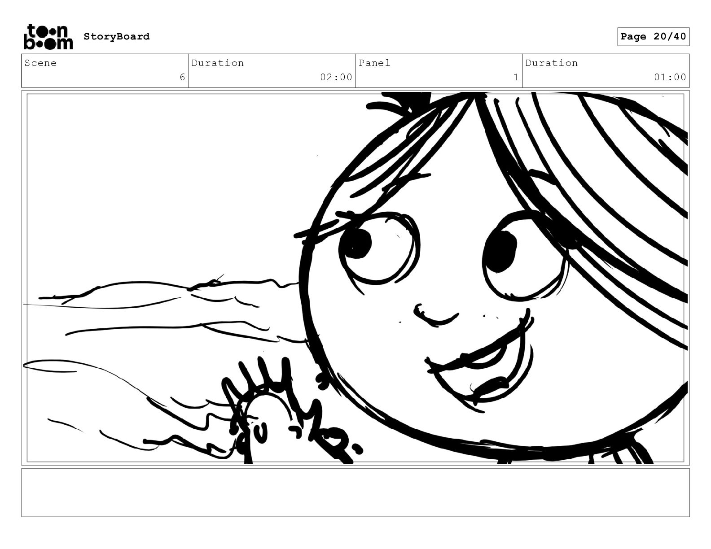Click the panel duration 01:00
Viewport: 711px width, 549px height.
click(x=670, y=77)
